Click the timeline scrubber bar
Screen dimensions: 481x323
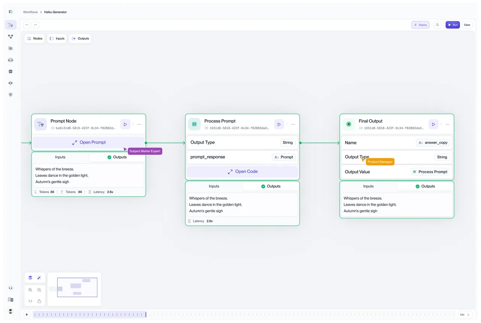tap(244, 314)
